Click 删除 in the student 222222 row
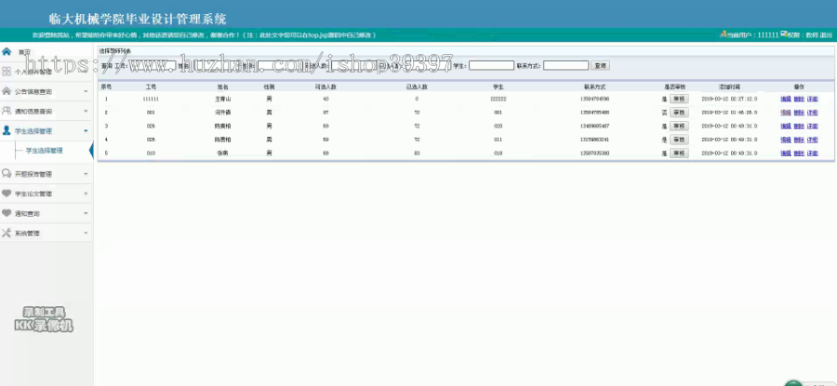This screenshot has width=837, height=386. coord(799,100)
